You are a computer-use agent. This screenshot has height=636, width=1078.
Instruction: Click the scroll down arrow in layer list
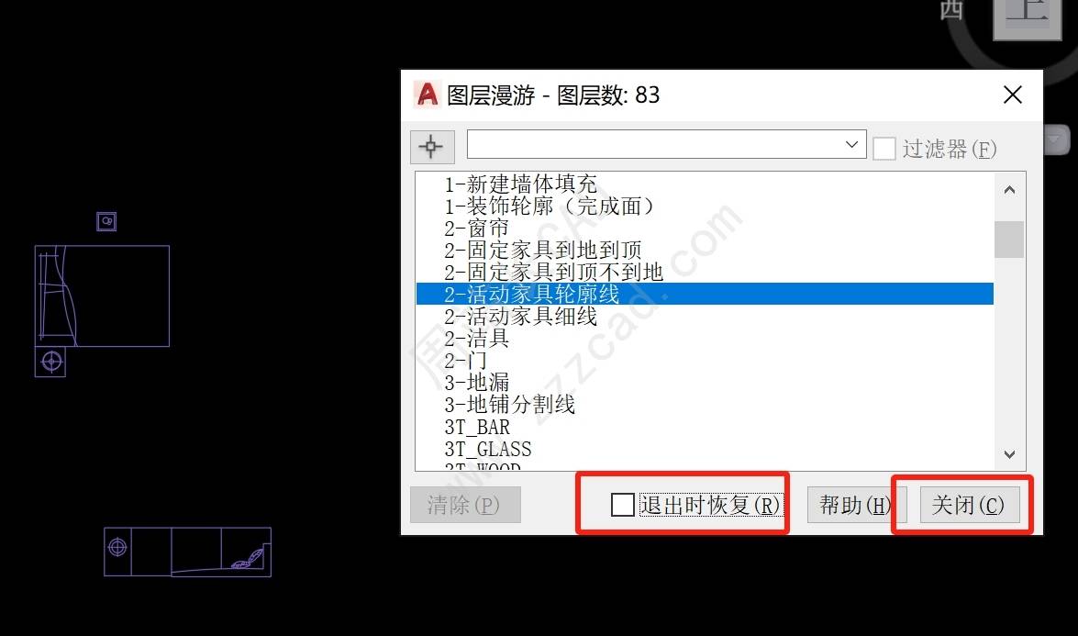click(x=1009, y=454)
